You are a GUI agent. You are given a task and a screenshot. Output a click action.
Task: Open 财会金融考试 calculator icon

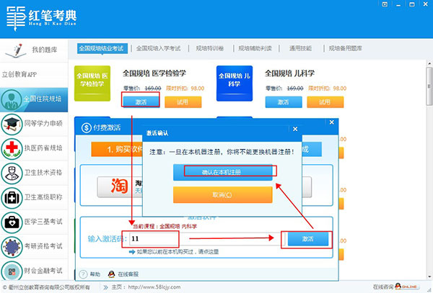tap(12, 271)
